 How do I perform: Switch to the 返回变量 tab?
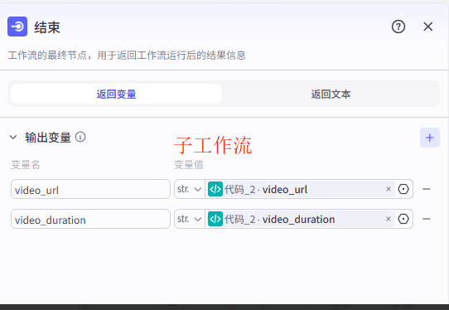point(116,94)
